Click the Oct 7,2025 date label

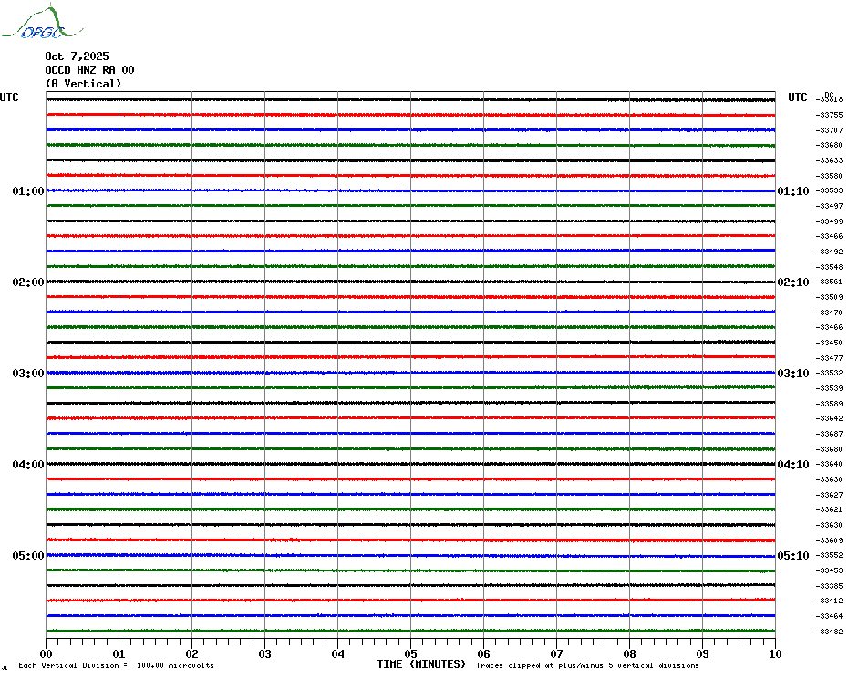tap(77, 56)
